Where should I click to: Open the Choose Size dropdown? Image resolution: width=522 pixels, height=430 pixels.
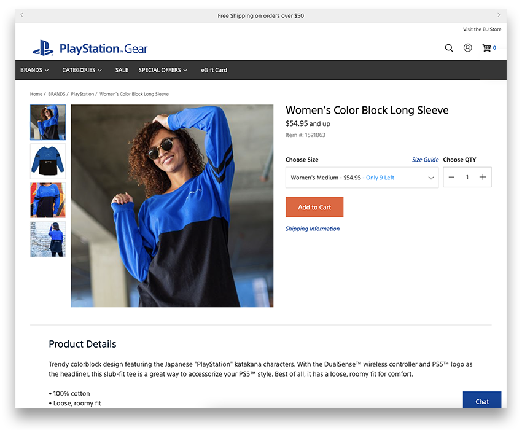362,178
